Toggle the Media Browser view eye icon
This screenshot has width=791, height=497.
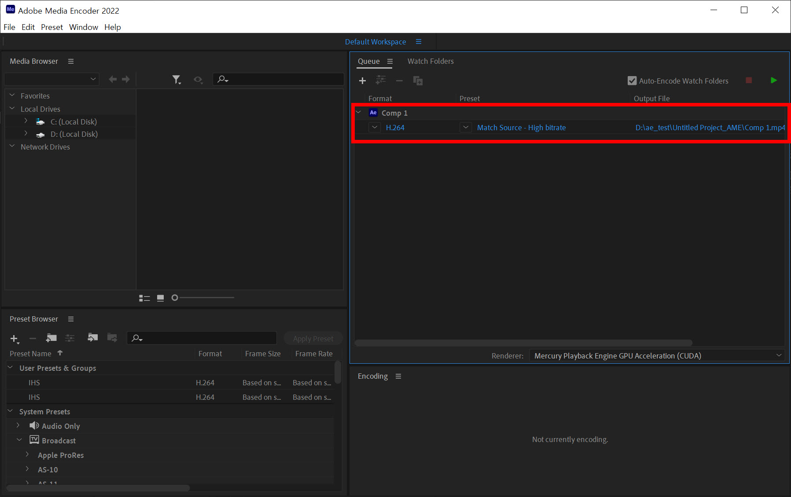pyautogui.click(x=199, y=80)
